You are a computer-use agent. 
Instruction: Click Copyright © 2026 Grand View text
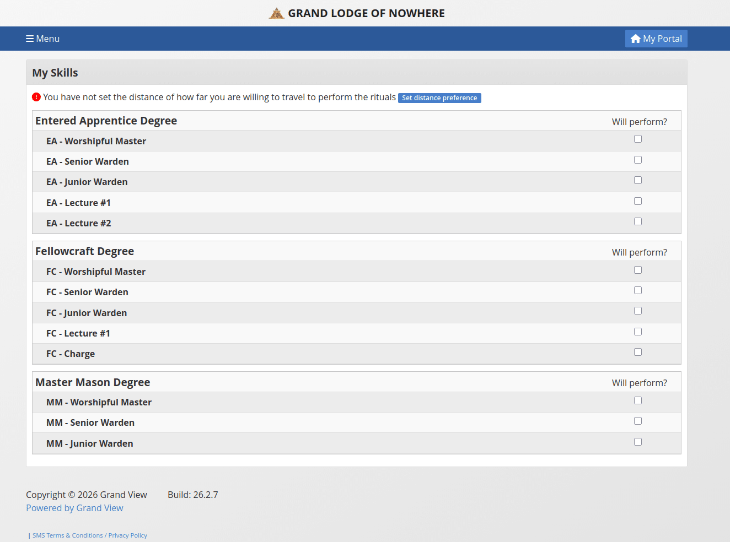pos(87,495)
